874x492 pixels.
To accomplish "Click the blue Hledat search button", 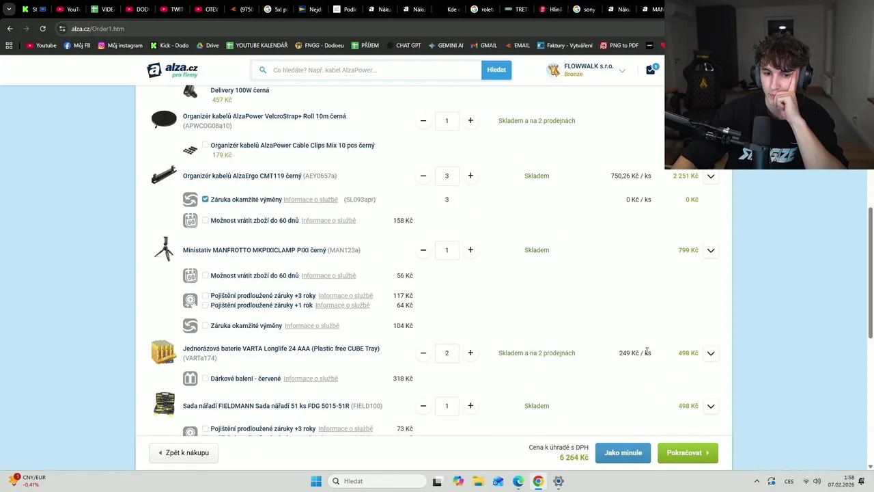I will click(x=496, y=70).
